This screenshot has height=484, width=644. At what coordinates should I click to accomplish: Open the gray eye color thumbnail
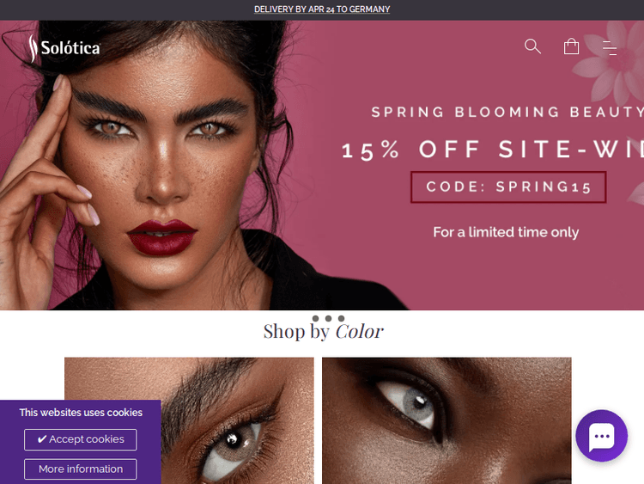click(447, 420)
